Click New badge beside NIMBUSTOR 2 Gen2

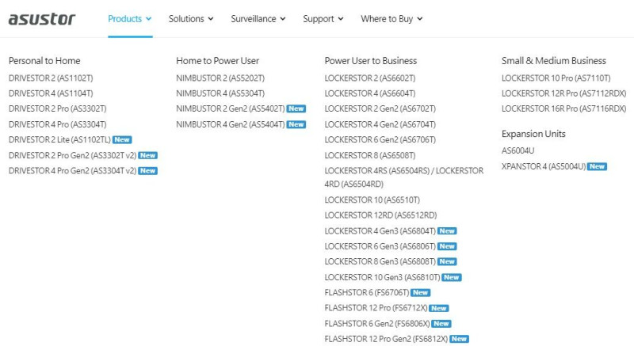[296, 108]
